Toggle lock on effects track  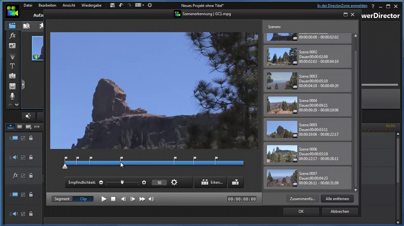[x=31, y=175]
